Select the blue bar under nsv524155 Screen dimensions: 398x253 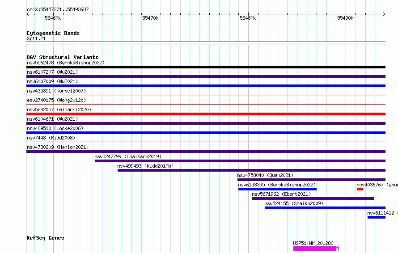tap(325, 208)
